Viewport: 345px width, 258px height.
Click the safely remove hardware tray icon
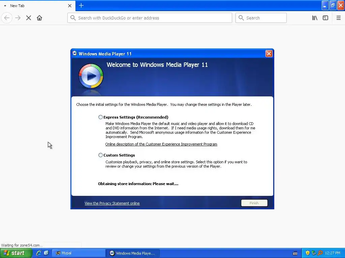[x=314, y=253]
